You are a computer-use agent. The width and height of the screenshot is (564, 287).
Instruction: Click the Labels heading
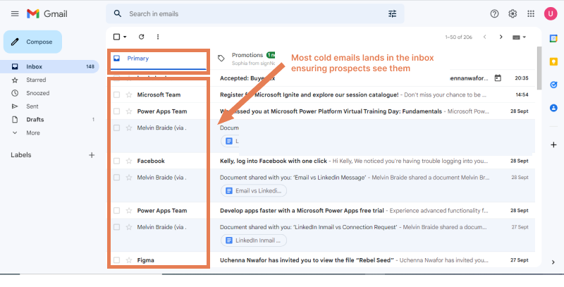pos(21,155)
